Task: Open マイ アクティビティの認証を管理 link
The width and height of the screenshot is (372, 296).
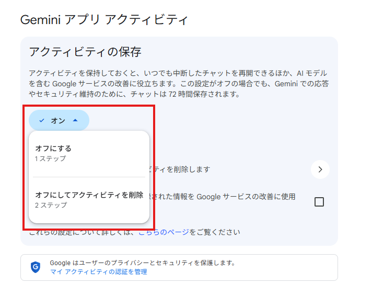Action: [x=99, y=272]
